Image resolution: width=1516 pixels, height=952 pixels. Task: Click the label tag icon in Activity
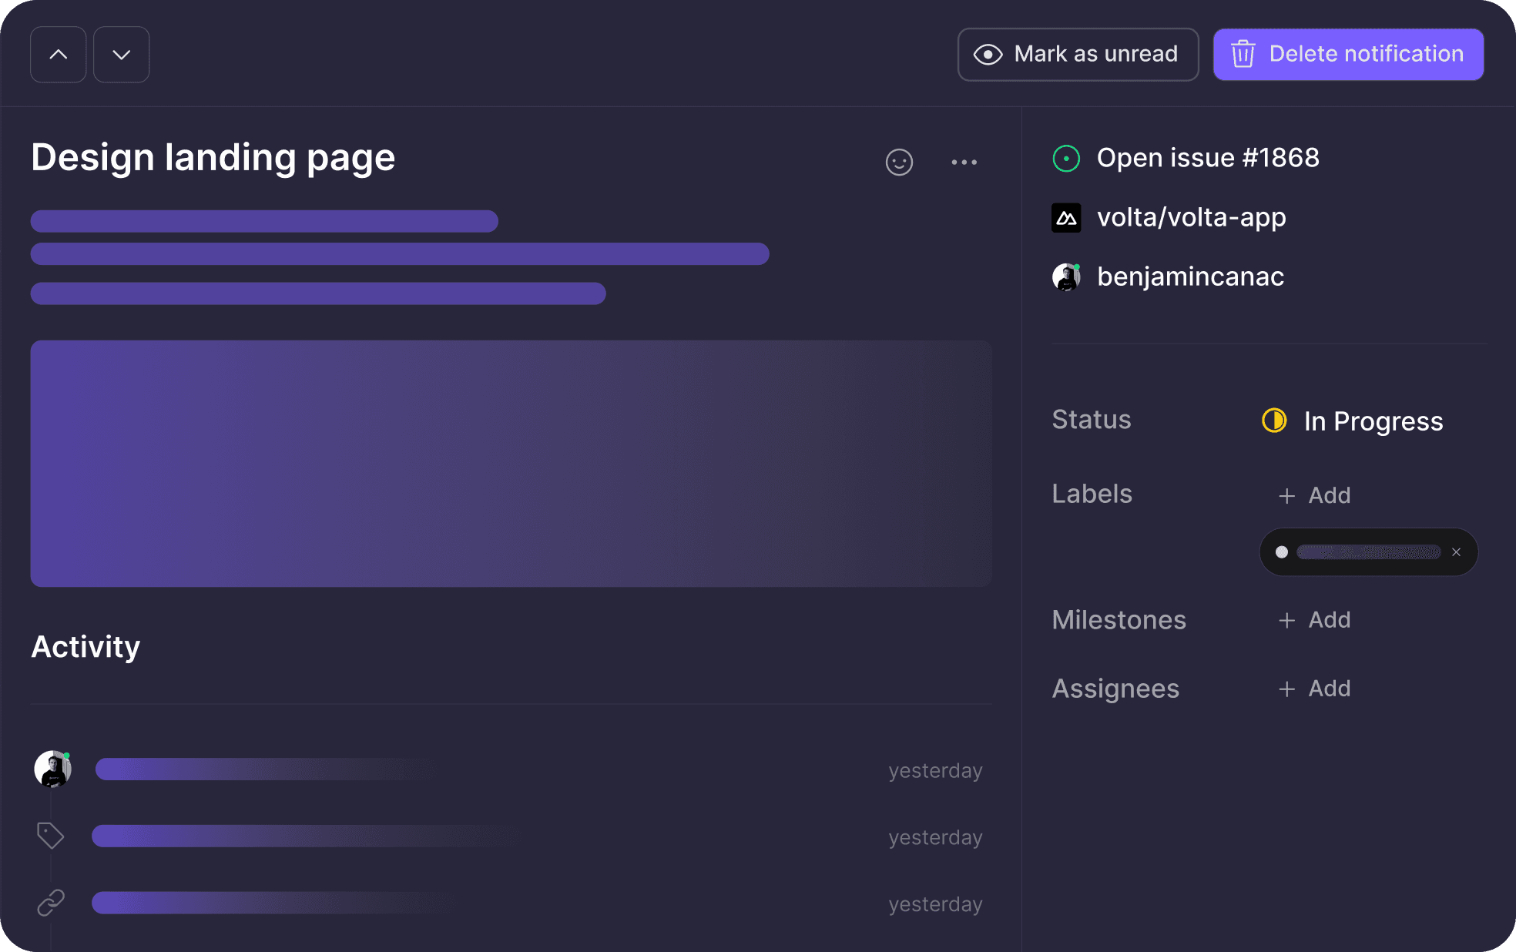click(51, 836)
